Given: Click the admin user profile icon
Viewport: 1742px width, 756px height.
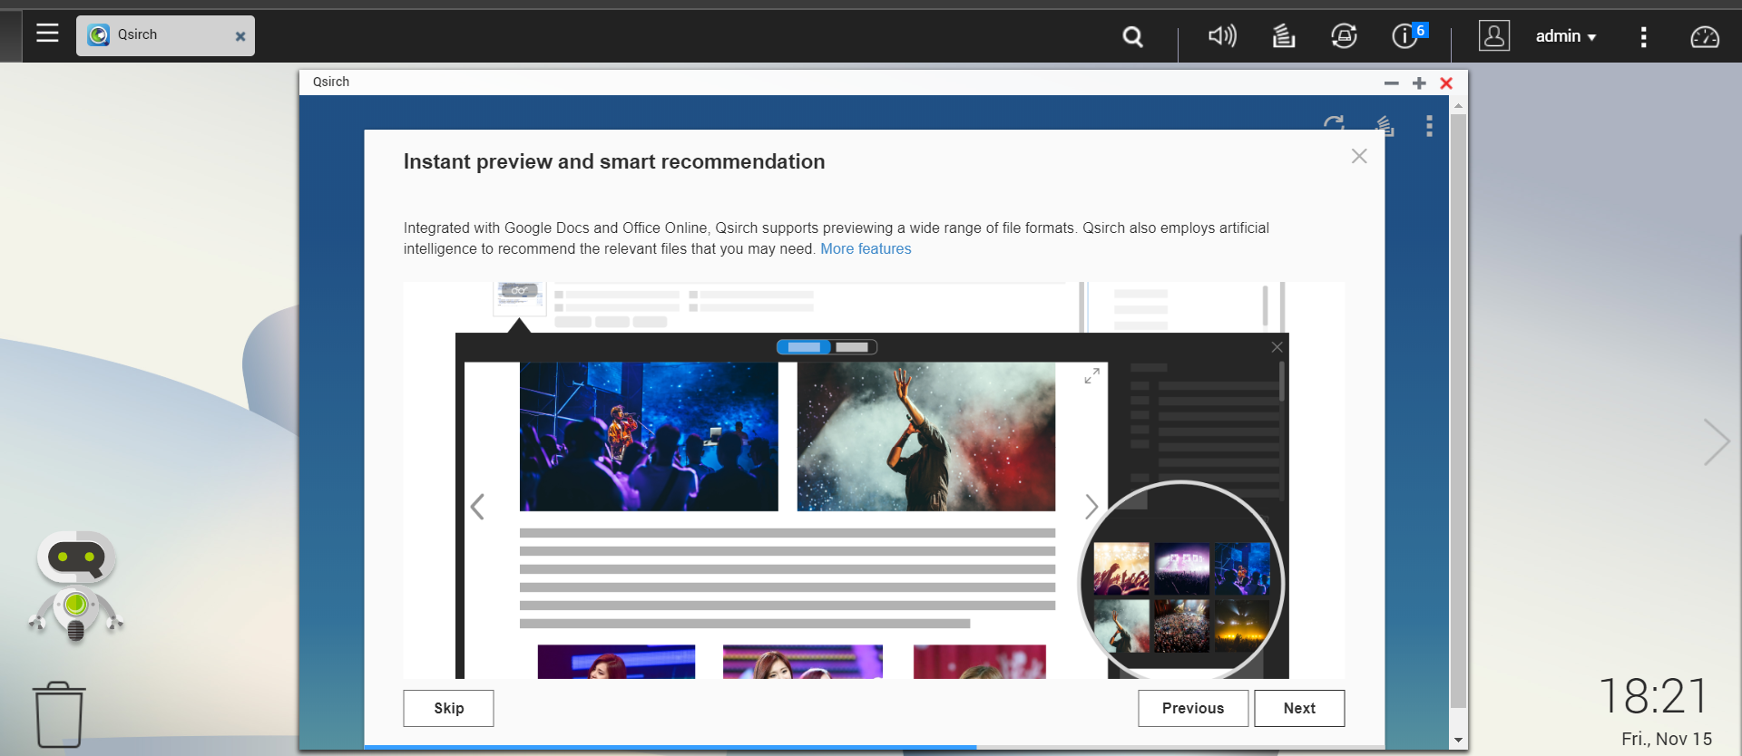Looking at the screenshot, I should click(1493, 36).
